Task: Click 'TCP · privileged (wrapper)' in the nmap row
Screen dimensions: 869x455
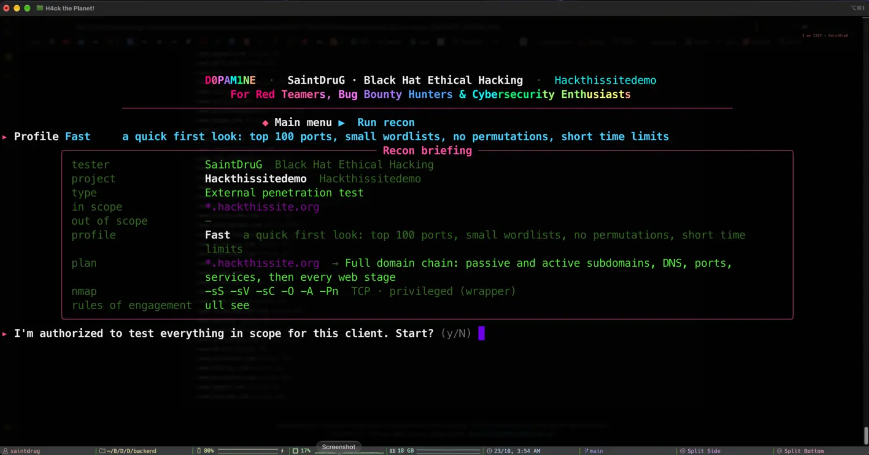Action: point(433,291)
